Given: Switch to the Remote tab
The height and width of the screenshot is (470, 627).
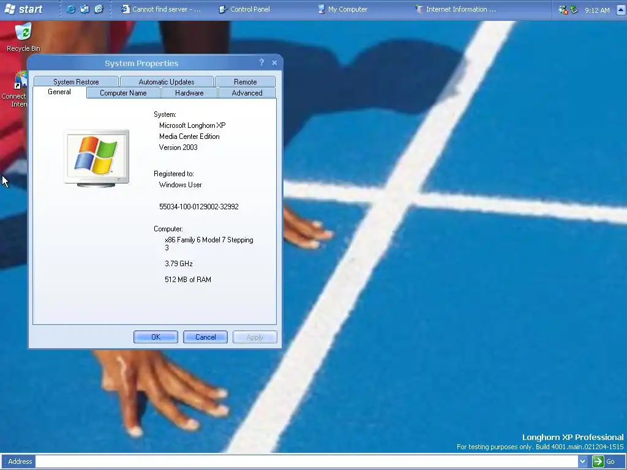Looking at the screenshot, I should 245,81.
